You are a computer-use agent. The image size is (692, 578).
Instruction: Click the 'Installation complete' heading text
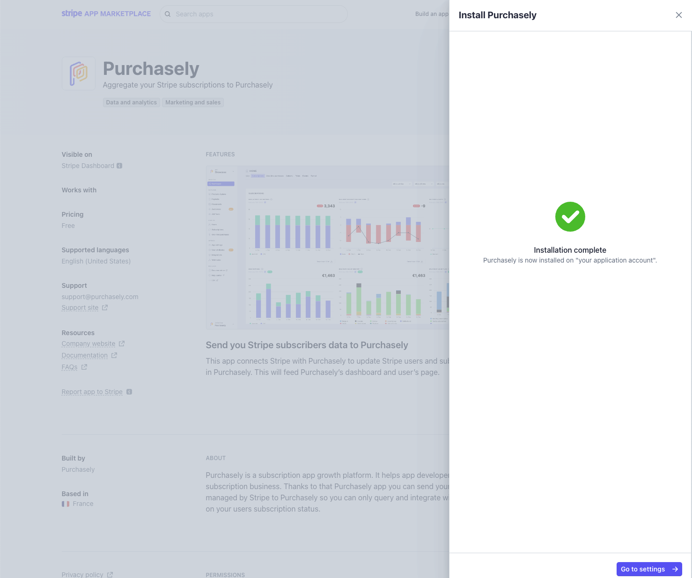[x=570, y=250]
